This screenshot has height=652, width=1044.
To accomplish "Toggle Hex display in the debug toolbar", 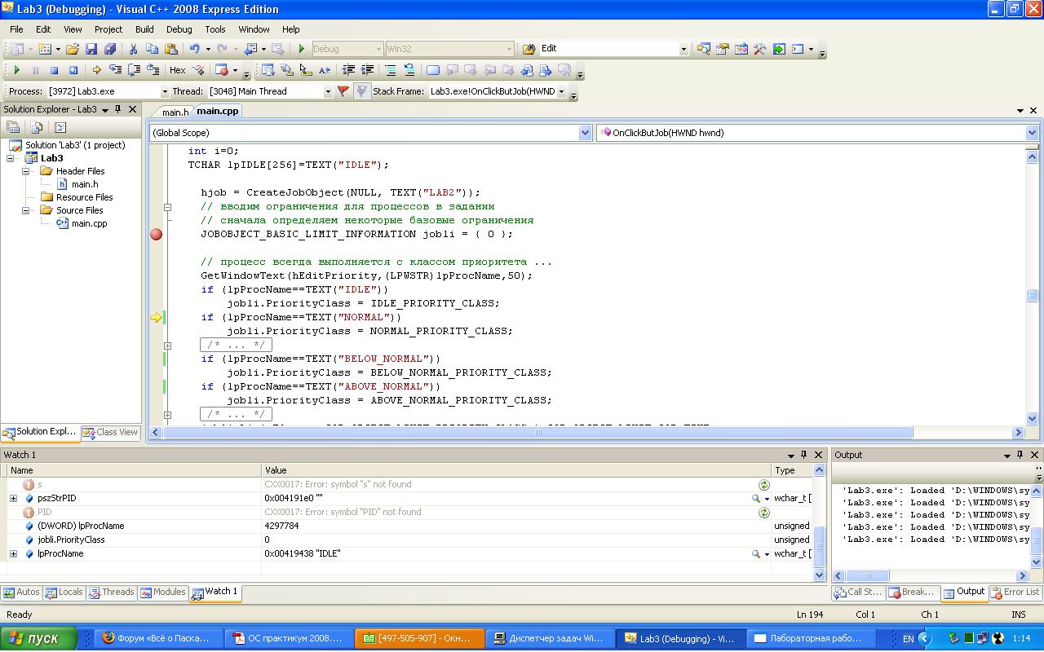I will (x=177, y=70).
